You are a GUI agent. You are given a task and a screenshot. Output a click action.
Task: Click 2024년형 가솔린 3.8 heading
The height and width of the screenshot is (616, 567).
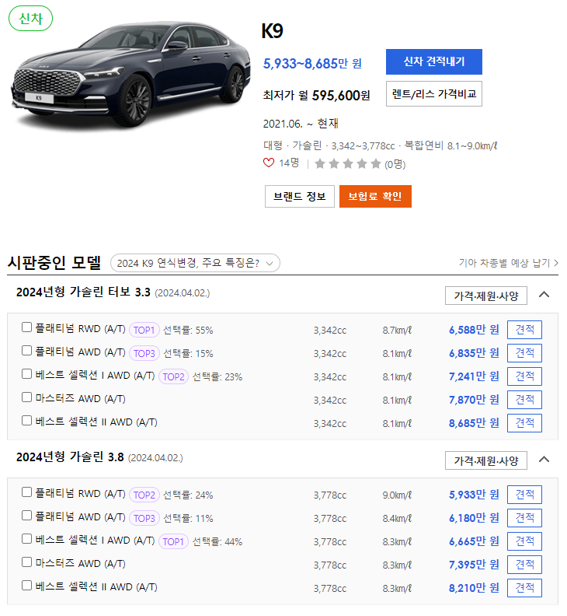point(70,457)
